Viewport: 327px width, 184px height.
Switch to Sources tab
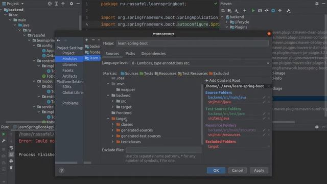coord(112,54)
